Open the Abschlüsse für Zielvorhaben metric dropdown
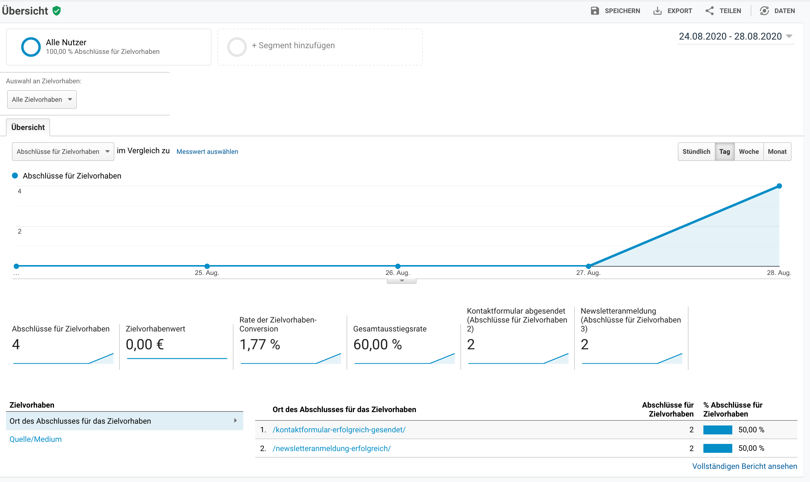This screenshot has width=810, height=482. coord(63,152)
